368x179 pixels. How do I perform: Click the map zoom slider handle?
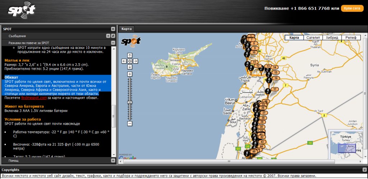[130, 102]
